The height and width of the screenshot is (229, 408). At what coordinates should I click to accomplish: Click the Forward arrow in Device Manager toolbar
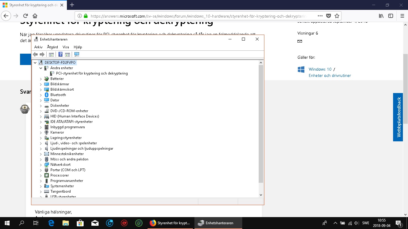[x=42, y=54]
